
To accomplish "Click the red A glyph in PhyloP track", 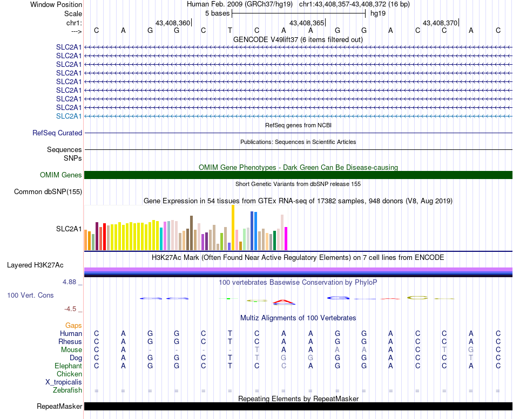I will [283, 301].
